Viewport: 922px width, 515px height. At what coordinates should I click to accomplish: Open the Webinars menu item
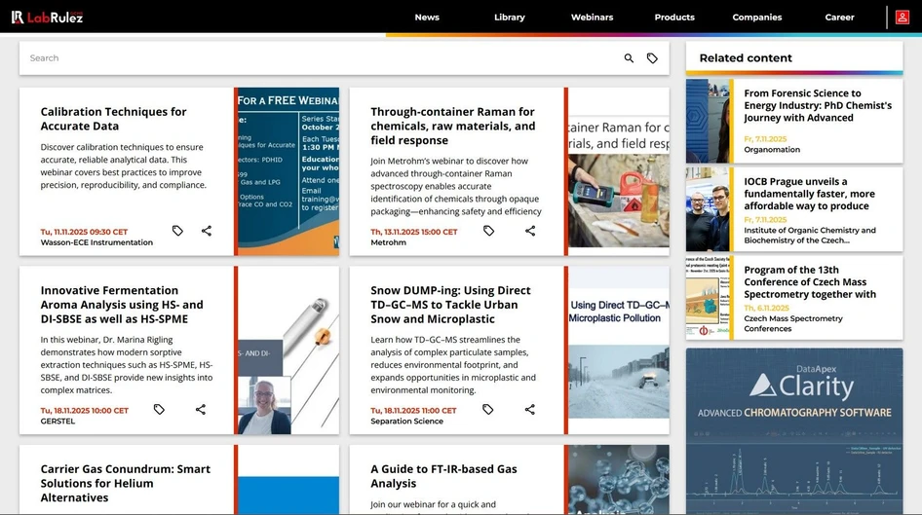point(593,18)
